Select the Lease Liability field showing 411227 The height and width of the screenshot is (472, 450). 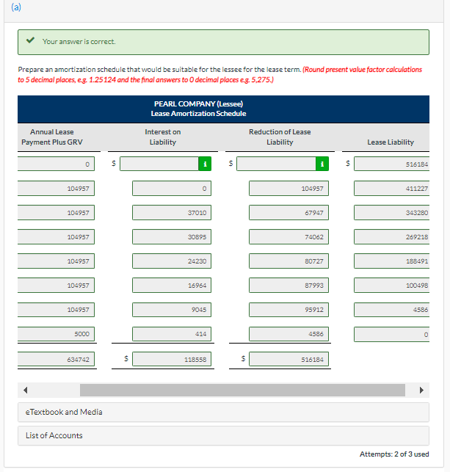[391, 188]
